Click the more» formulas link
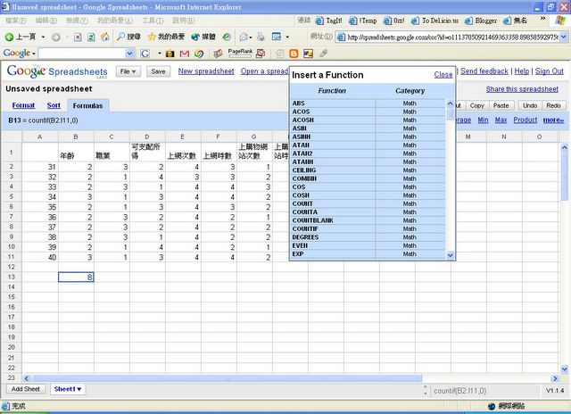Viewport: 571px width, 414px height. [553, 120]
